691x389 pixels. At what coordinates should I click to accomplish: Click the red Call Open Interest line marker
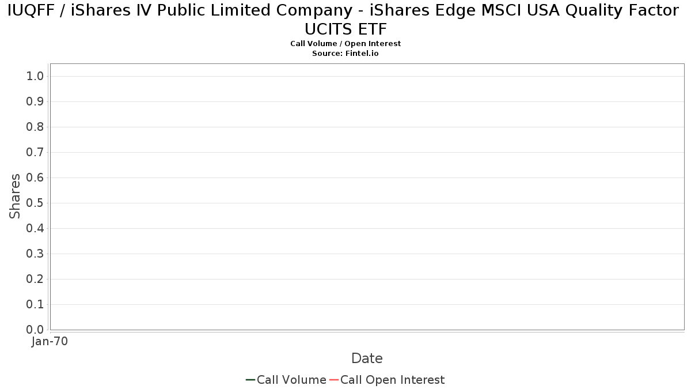(x=334, y=380)
